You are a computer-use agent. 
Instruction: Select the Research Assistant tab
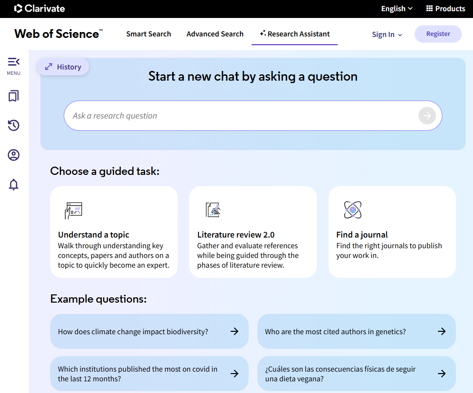pos(294,34)
